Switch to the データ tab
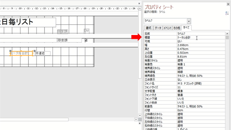The height and width of the screenshot is (130, 231). coord(158,28)
